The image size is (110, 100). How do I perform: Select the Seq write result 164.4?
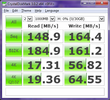point(84,36)
